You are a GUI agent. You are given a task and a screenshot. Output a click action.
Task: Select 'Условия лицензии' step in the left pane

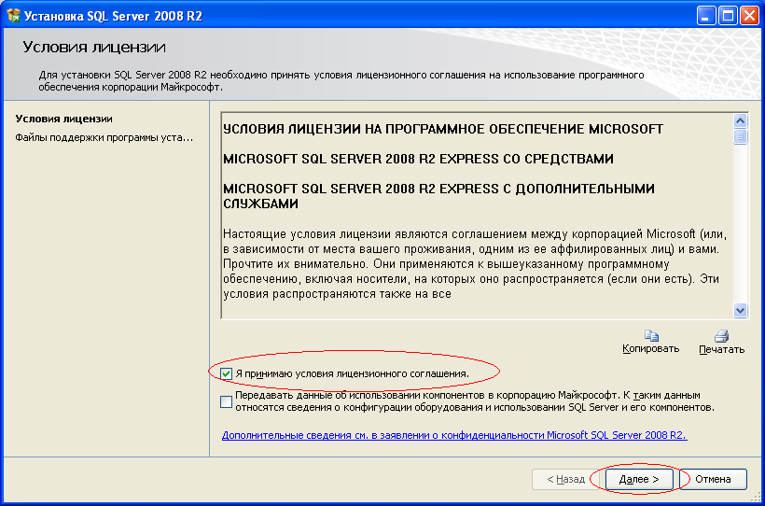[x=64, y=119]
